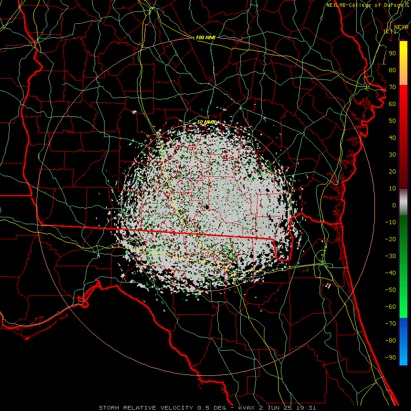The height and width of the screenshot is (411, 411).
Task: Click the 50 value on the velocity scale
Action: coord(392,121)
